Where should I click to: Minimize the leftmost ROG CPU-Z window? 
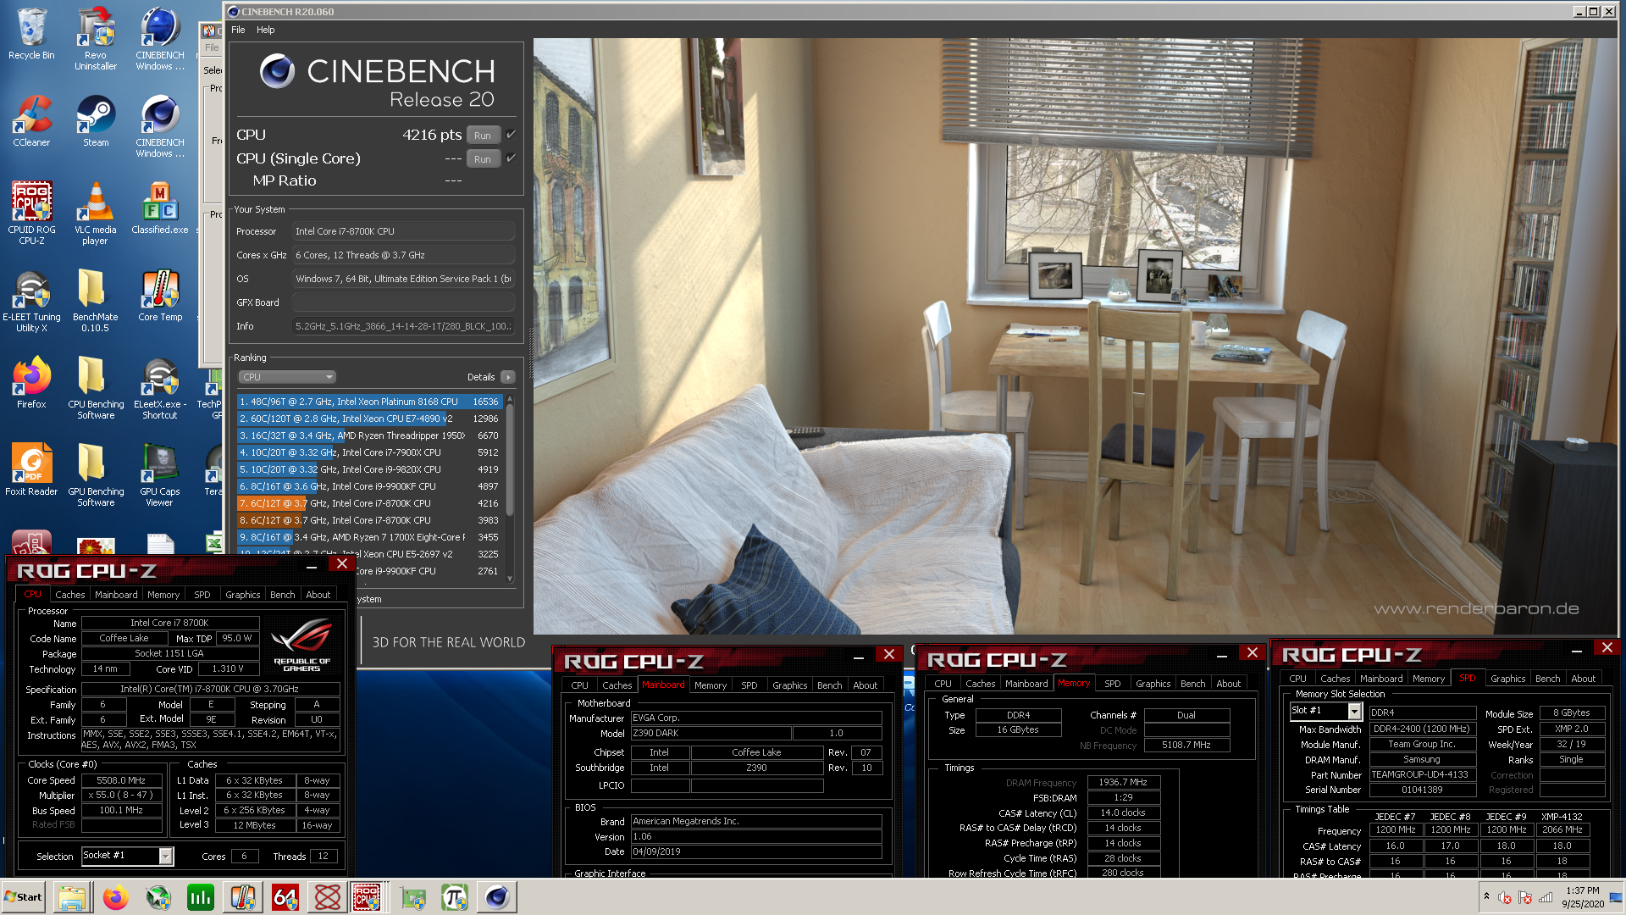coord(312,565)
